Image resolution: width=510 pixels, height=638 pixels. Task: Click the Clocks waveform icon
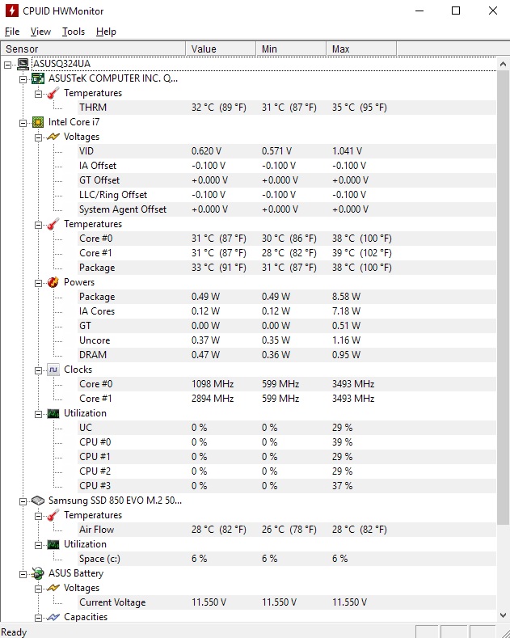pos(53,370)
